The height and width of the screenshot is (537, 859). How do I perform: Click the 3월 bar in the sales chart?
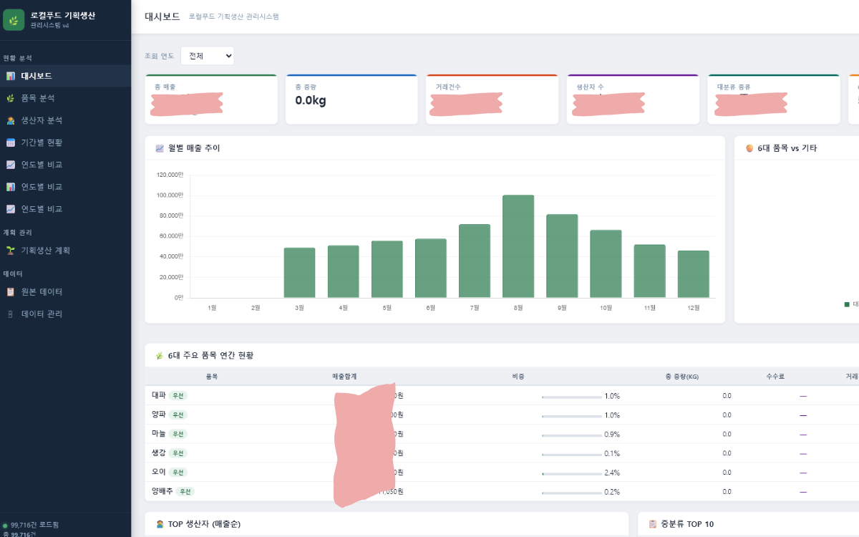[300, 273]
